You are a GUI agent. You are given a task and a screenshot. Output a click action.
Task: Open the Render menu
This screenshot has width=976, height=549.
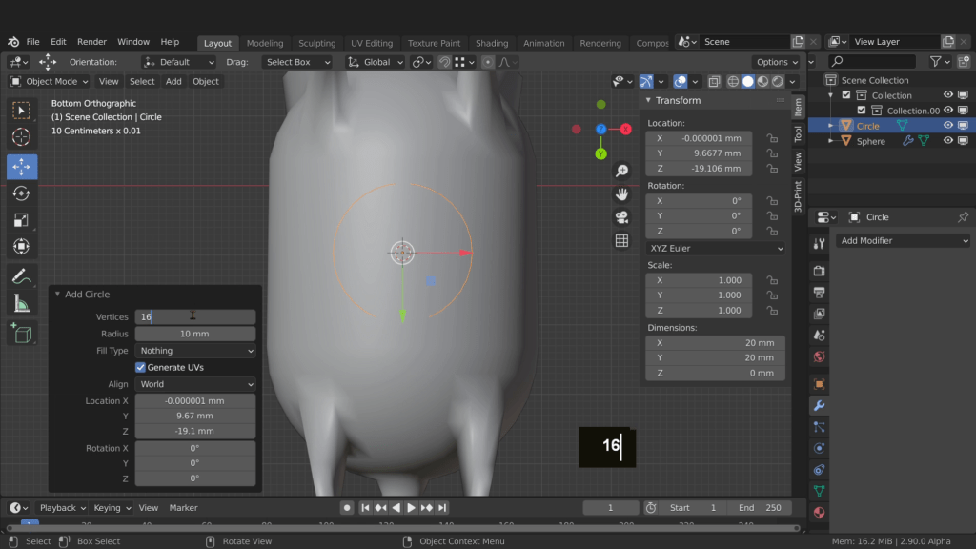pos(91,42)
